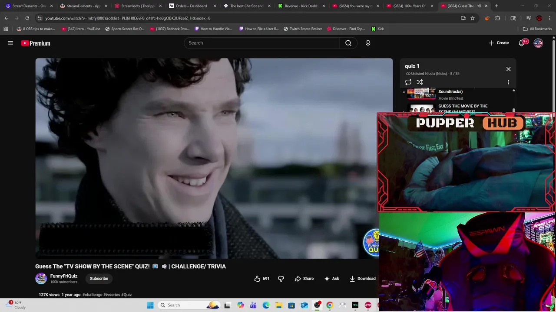Switch to '100+ Years Of' YouTube tab
Image resolution: width=556 pixels, height=312 pixels.
coord(409,6)
